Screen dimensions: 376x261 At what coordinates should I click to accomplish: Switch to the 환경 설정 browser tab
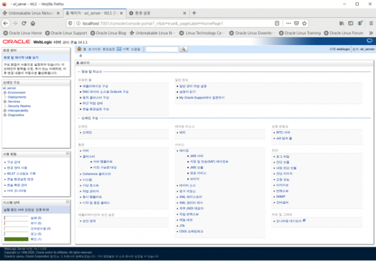pos(157,13)
